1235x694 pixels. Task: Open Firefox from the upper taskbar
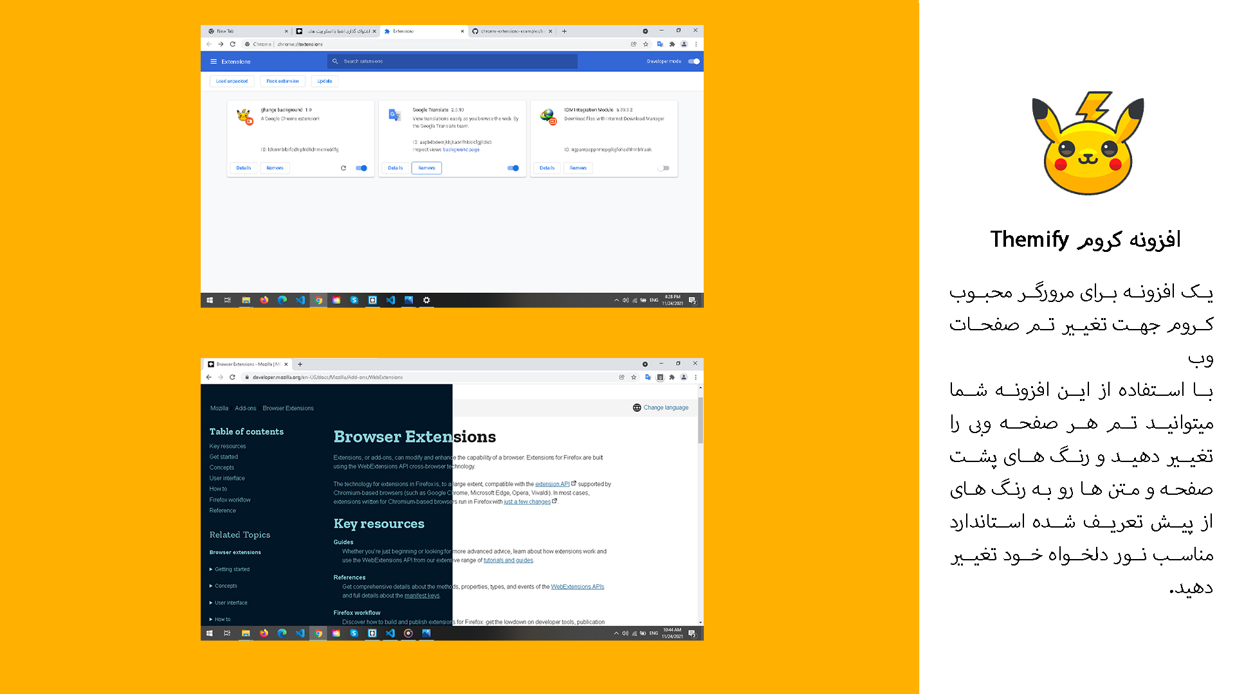(x=264, y=300)
